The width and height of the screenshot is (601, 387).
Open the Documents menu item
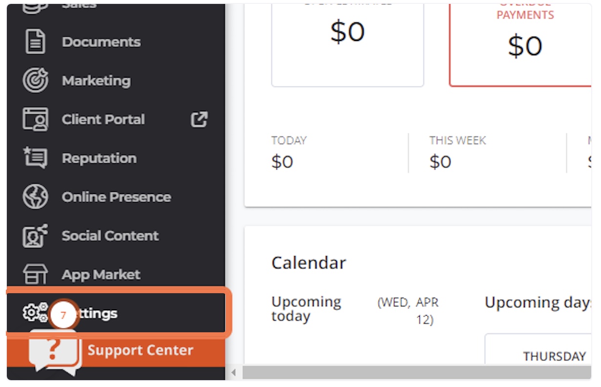101,42
